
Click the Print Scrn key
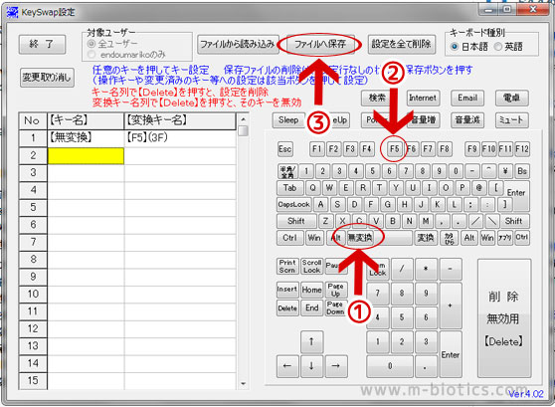pyautogui.click(x=287, y=267)
